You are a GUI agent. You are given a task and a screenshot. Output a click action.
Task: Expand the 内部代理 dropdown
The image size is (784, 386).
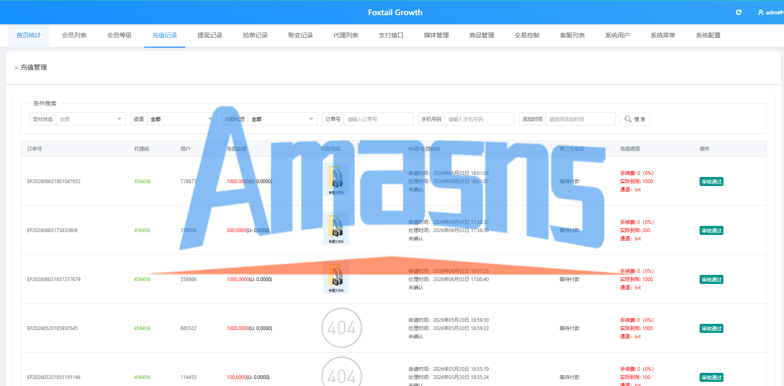(282, 119)
